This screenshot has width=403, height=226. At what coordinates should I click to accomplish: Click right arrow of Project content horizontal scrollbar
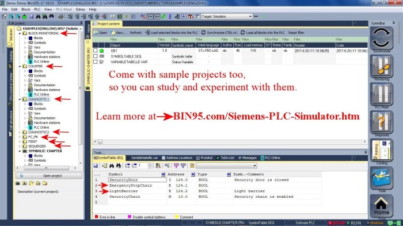[365, 141]
